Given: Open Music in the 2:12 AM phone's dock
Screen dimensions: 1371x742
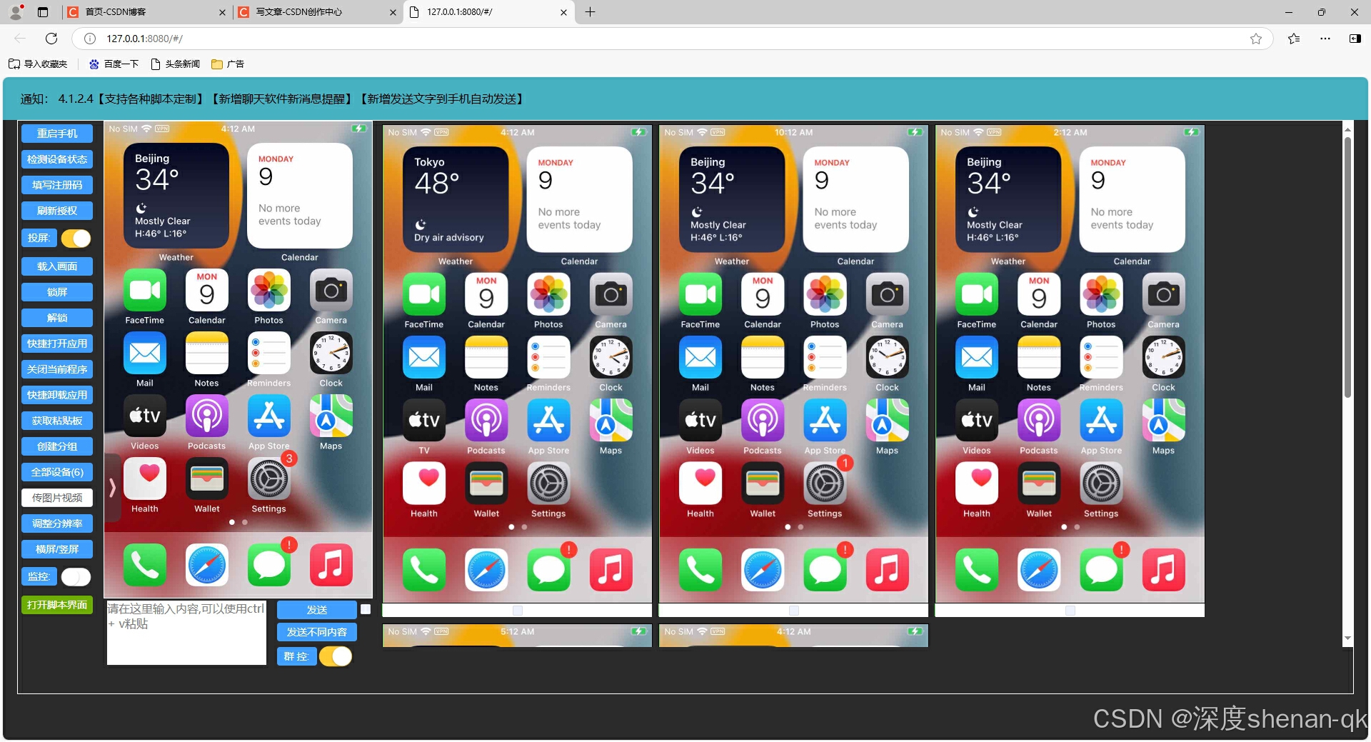Looking at the screenshot, I should point(1164,569).
